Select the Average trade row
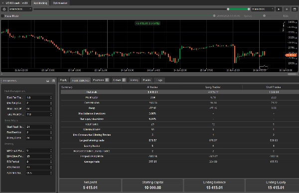This screenshot has height=193, width=299. 180,162
